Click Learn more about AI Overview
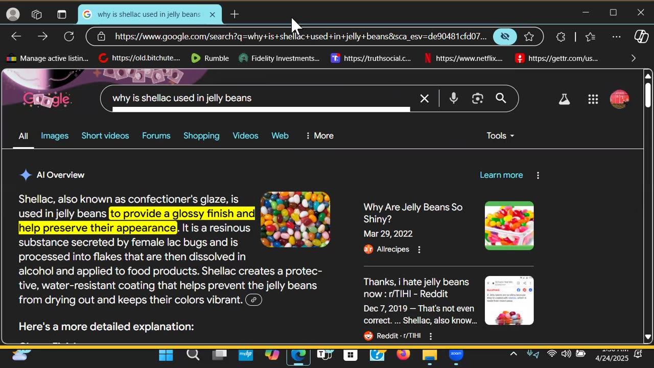 pyautogui.click(x=501, y=175)
